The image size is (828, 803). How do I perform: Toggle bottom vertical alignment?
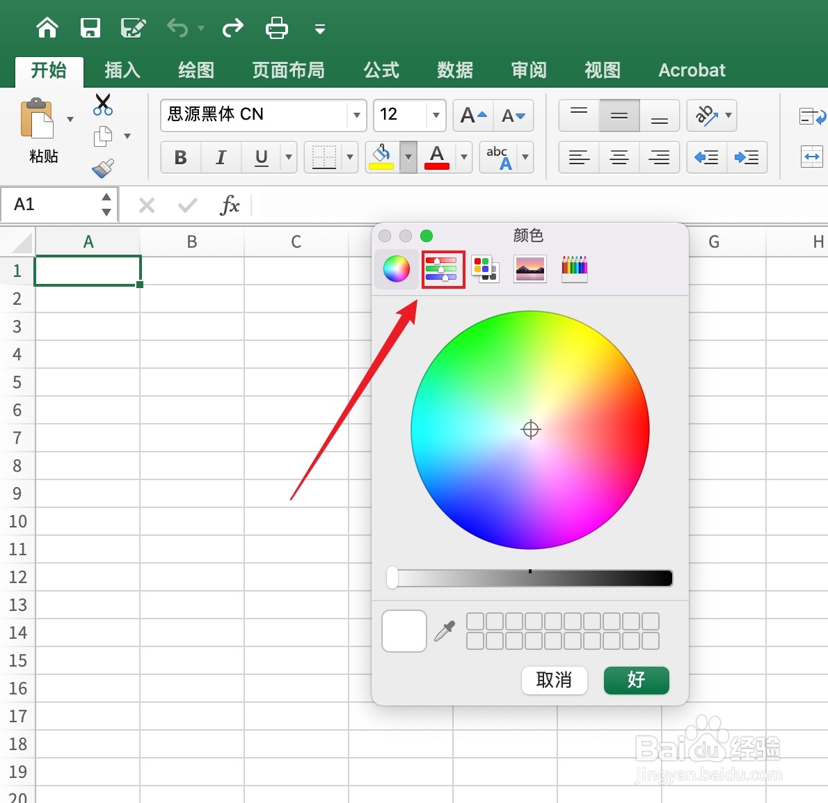point(659,115)
